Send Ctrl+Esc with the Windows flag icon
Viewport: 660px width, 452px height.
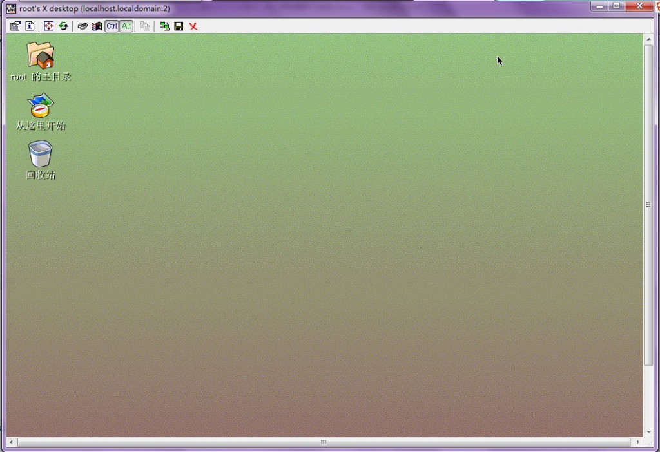pos(97,26)
